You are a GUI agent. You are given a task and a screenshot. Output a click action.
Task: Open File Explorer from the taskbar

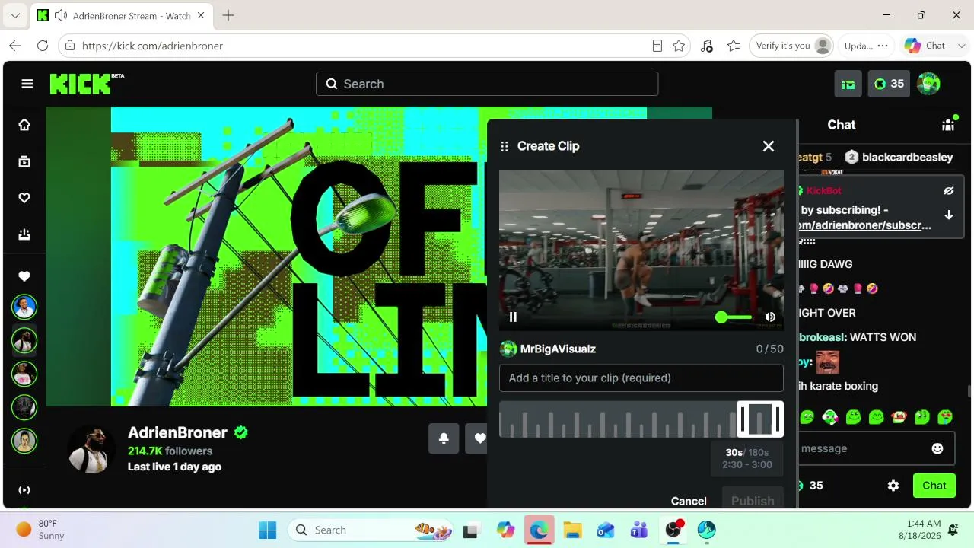[x=572, y=530]
